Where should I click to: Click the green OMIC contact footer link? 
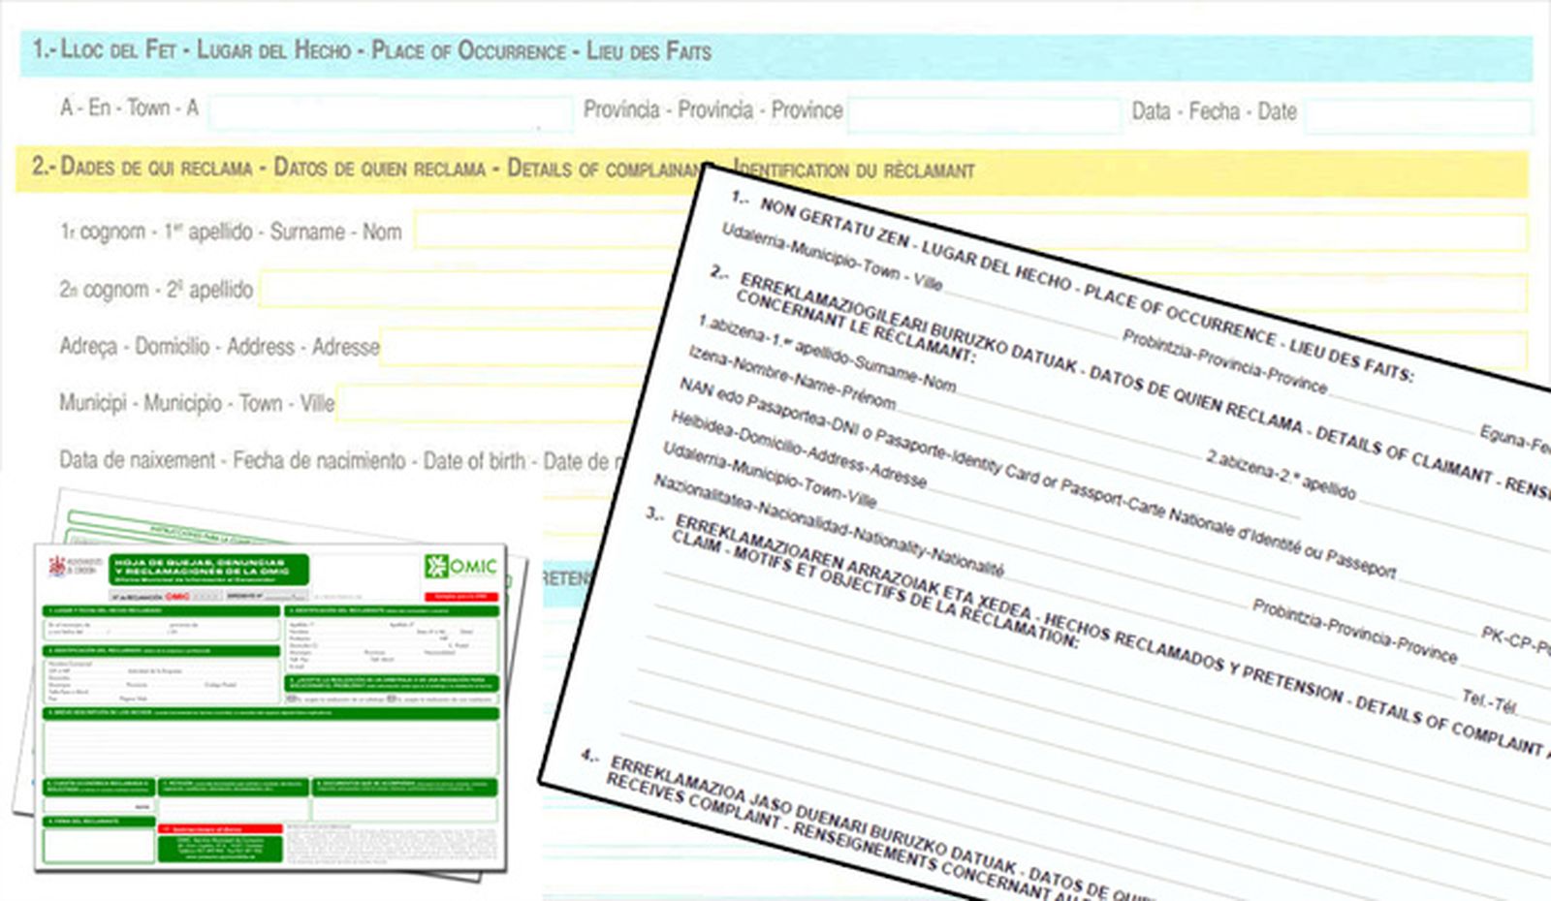coord(221,850)
